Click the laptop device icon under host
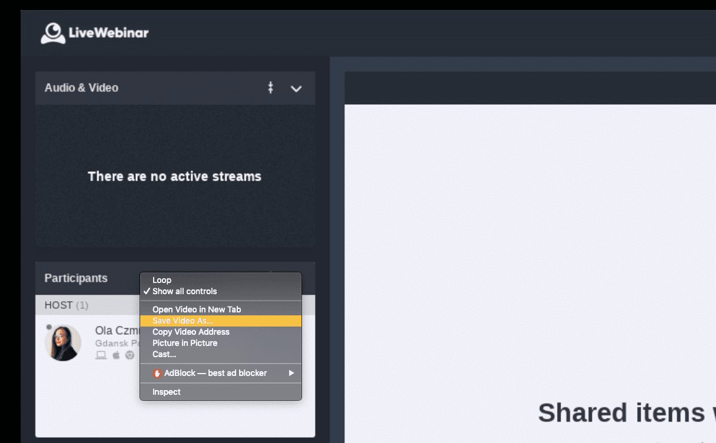Viewport: 716px width, 443px height. click(x=101, y=355)
